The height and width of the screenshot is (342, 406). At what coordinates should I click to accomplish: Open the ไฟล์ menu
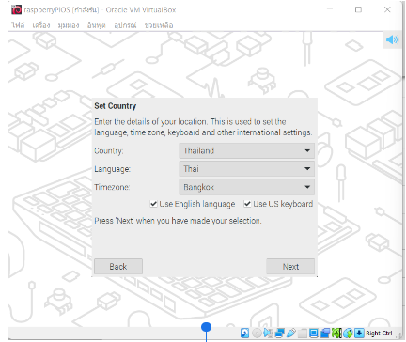[18, 25]
